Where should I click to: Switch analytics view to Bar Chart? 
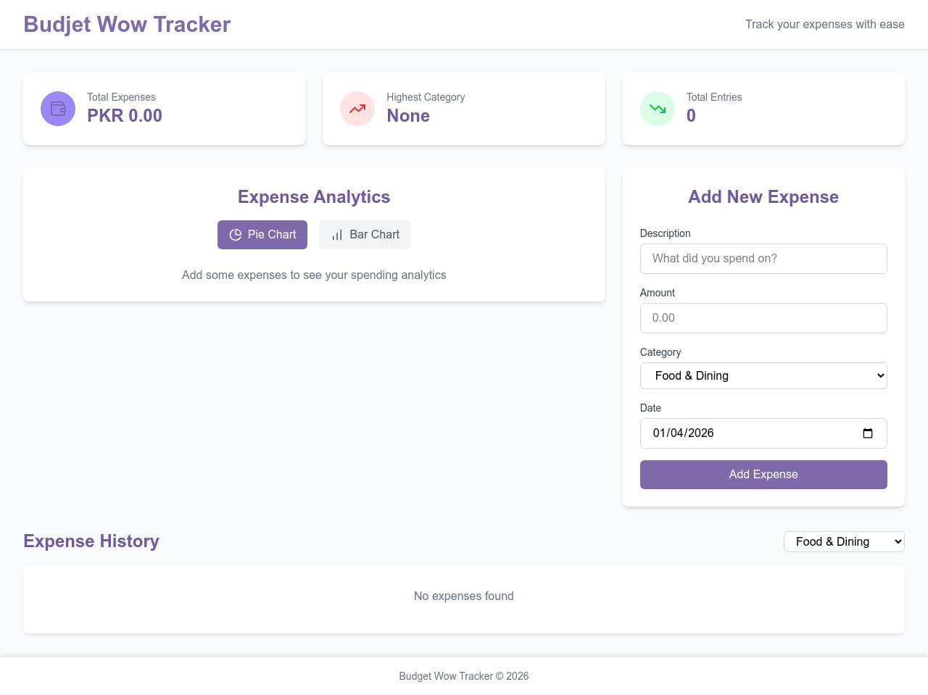(365, 234)
